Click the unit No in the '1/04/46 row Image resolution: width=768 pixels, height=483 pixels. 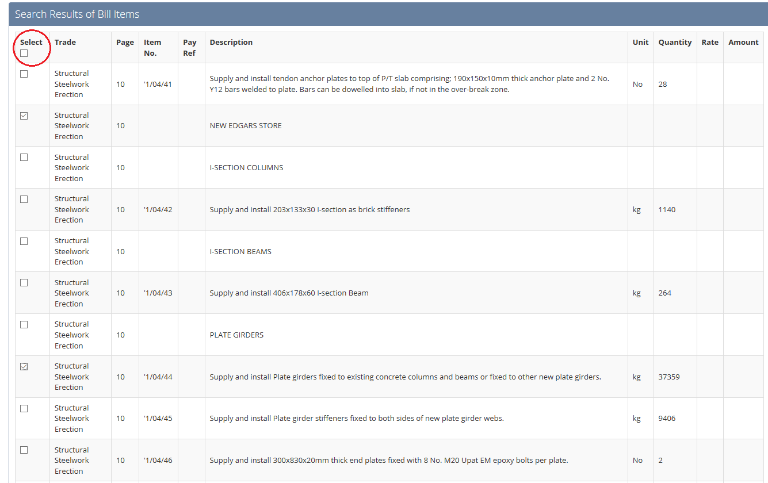point(637,460)
